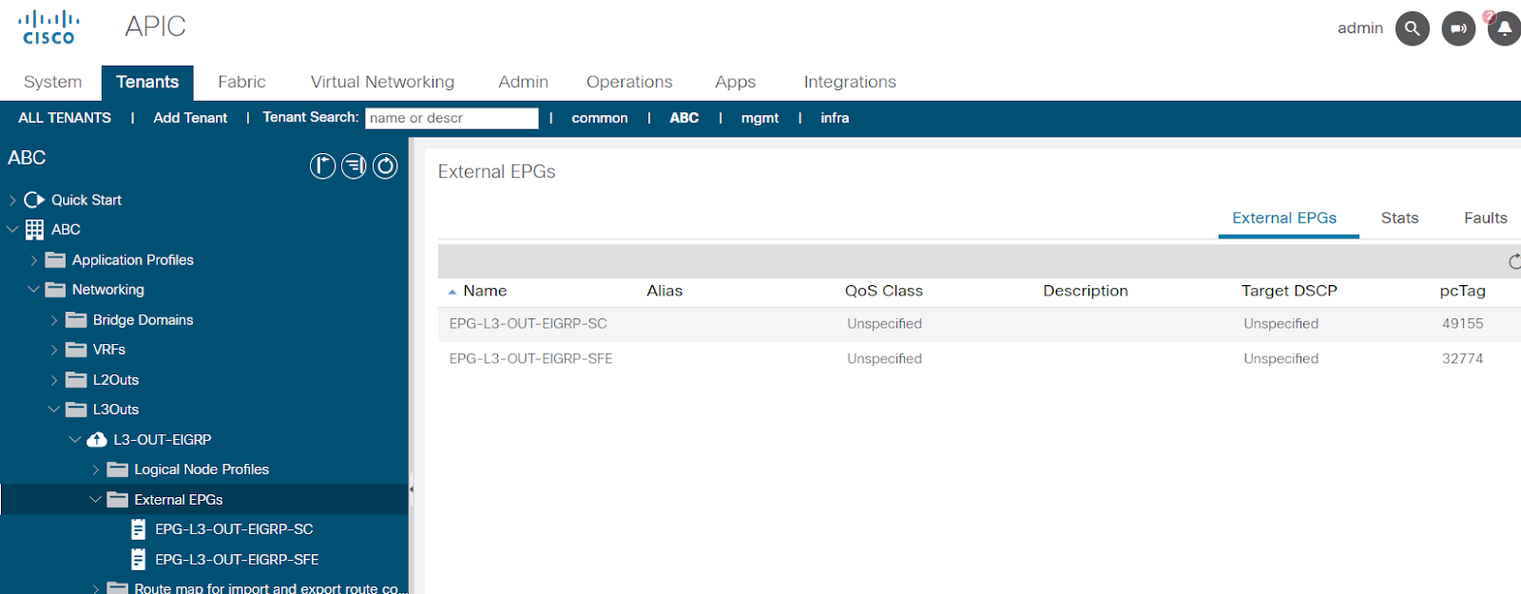Open the mgmt tenant link
This screenshot has height=594, width=1521.
click(760, 118)
